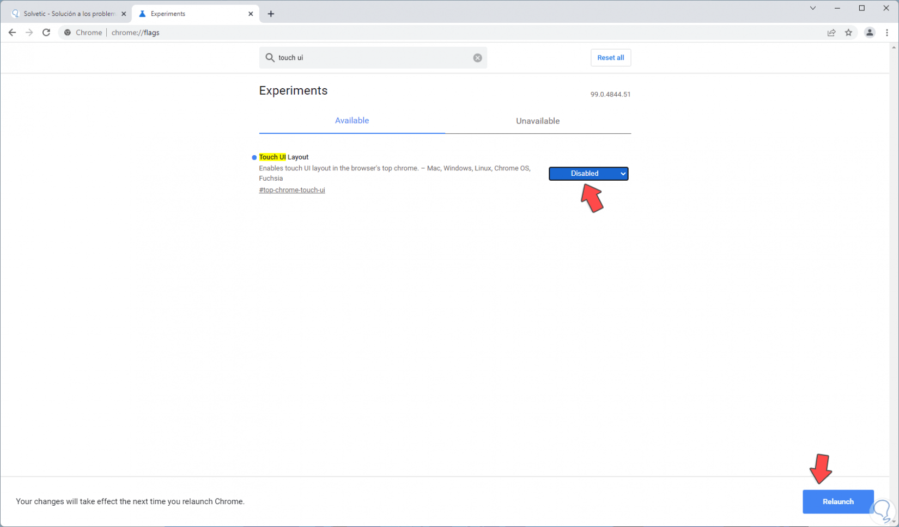This screenshot has height=527, width=899.
Task: Switch to the Available experiments tab
Action: [x=352, y=121]
